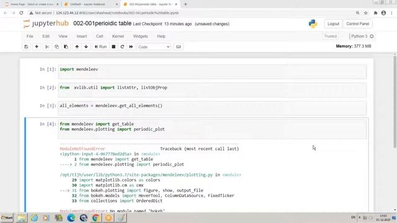Rename notebook title 002-001perioidic table
Image resolution: width=397 pixels, height=223 pixels.
102,24
